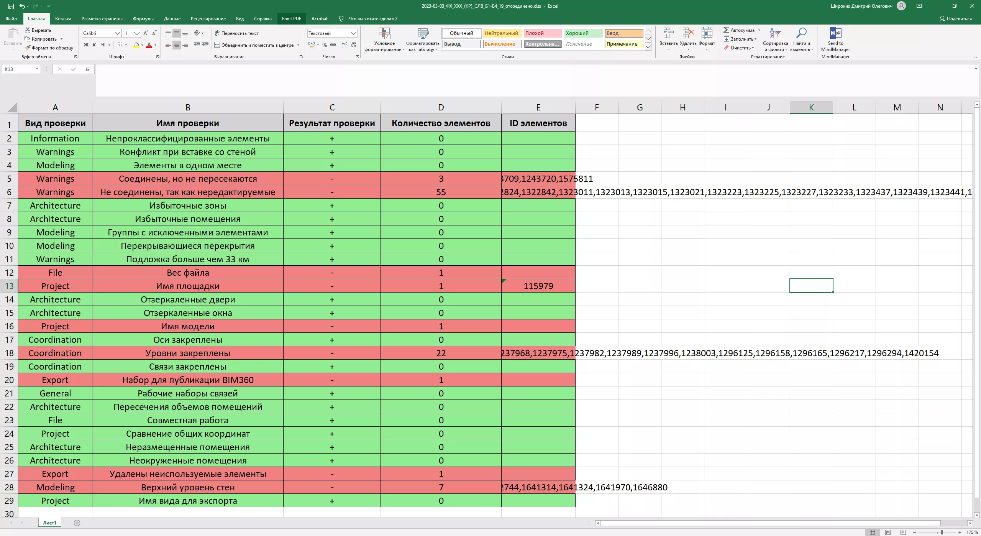Click the Send to MindManager icon
Image resolution: width=981 pixels, height=536 pixels.
coord(835,34)
